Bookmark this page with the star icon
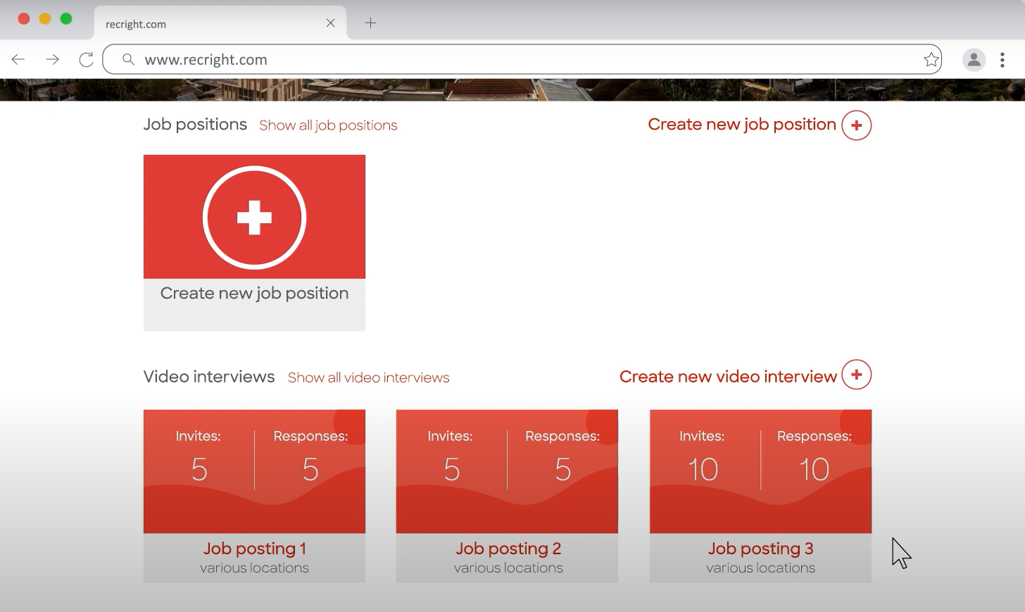This screenshot has width=1025, height=612. [931, 60]
